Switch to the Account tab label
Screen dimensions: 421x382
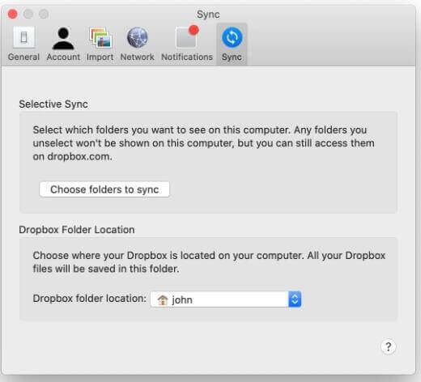(x=63, y=57)
